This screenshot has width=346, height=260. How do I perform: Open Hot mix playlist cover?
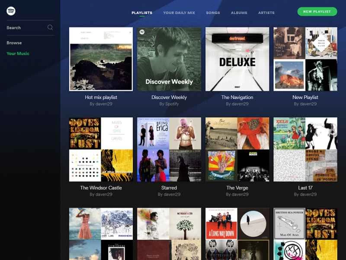pos(101,59)
